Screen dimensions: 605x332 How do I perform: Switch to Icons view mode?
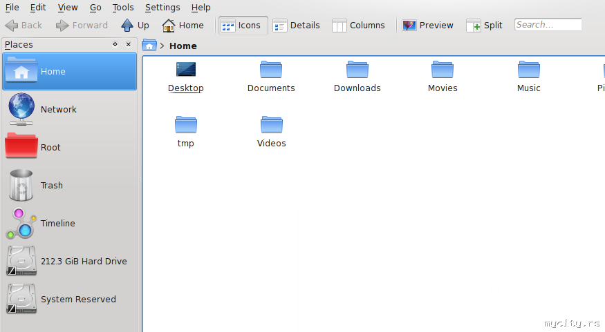click(x=243, y=26)
